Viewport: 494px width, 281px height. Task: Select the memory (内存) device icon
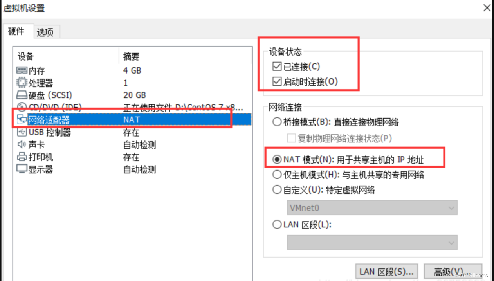click(22, 70)
